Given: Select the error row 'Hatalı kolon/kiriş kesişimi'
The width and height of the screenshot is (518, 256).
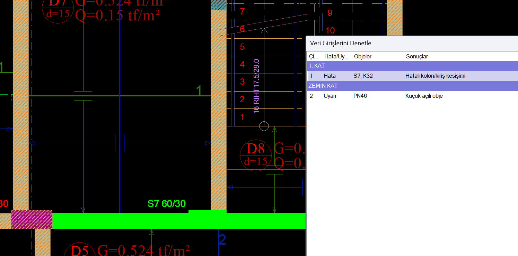Looking at the screenshot, I should (412, 76).
